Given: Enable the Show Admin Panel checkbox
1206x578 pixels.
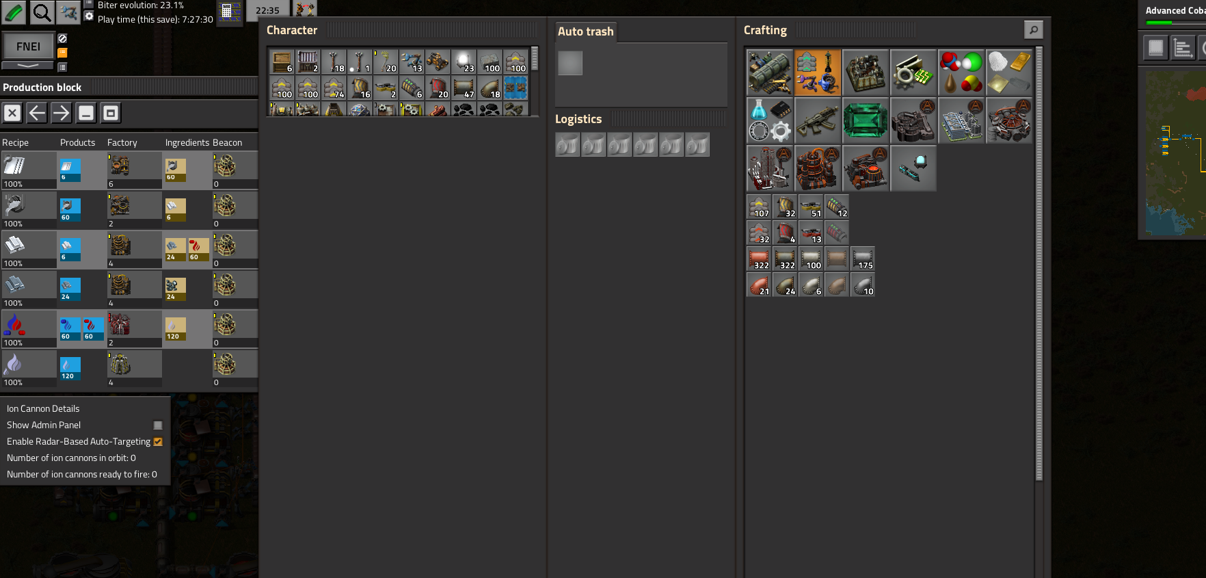Looking at the screenshot, I should point(158,425).
